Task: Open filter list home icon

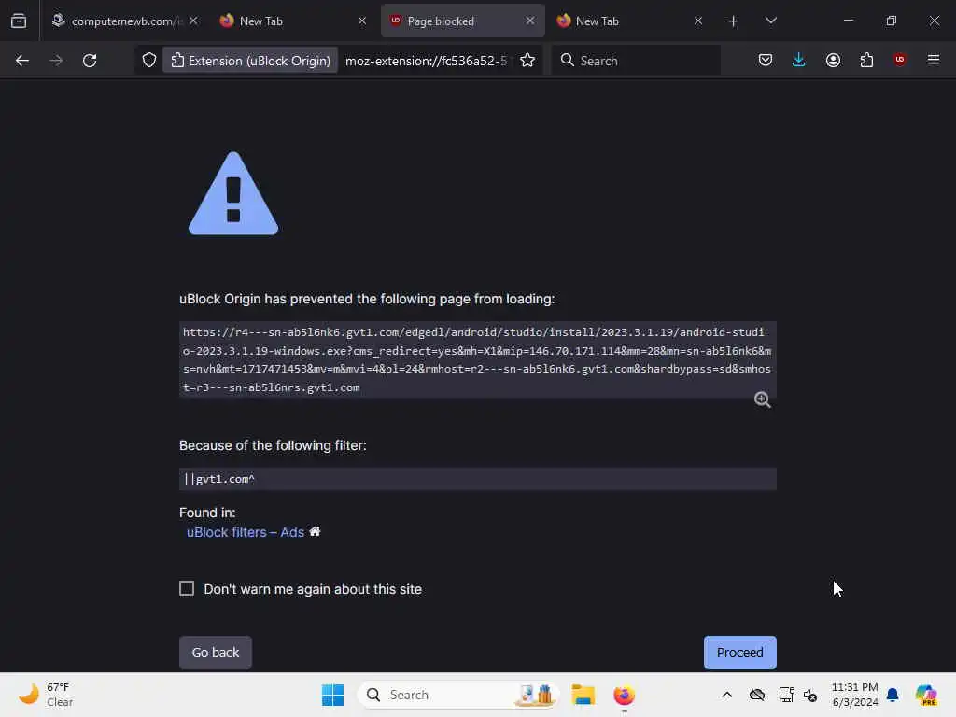Action: (315, 531)
